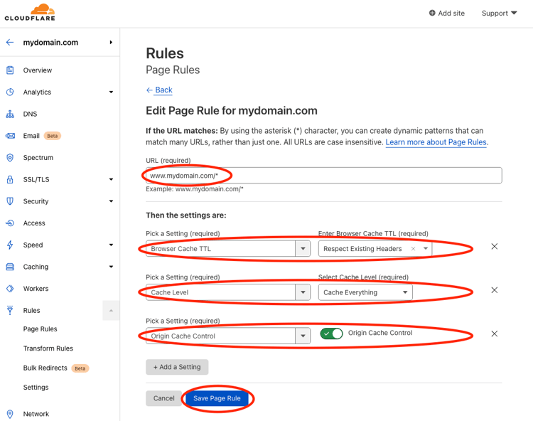Screen dimensions: 533x421
Task: Expand the Caching sidebar section
Action: point(60,267)
